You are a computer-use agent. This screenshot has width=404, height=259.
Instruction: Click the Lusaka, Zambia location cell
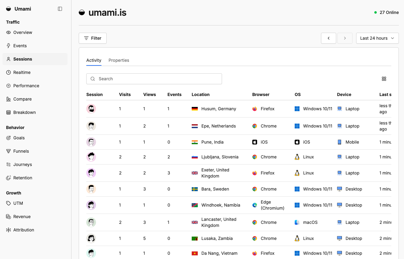tap(212, 238)
